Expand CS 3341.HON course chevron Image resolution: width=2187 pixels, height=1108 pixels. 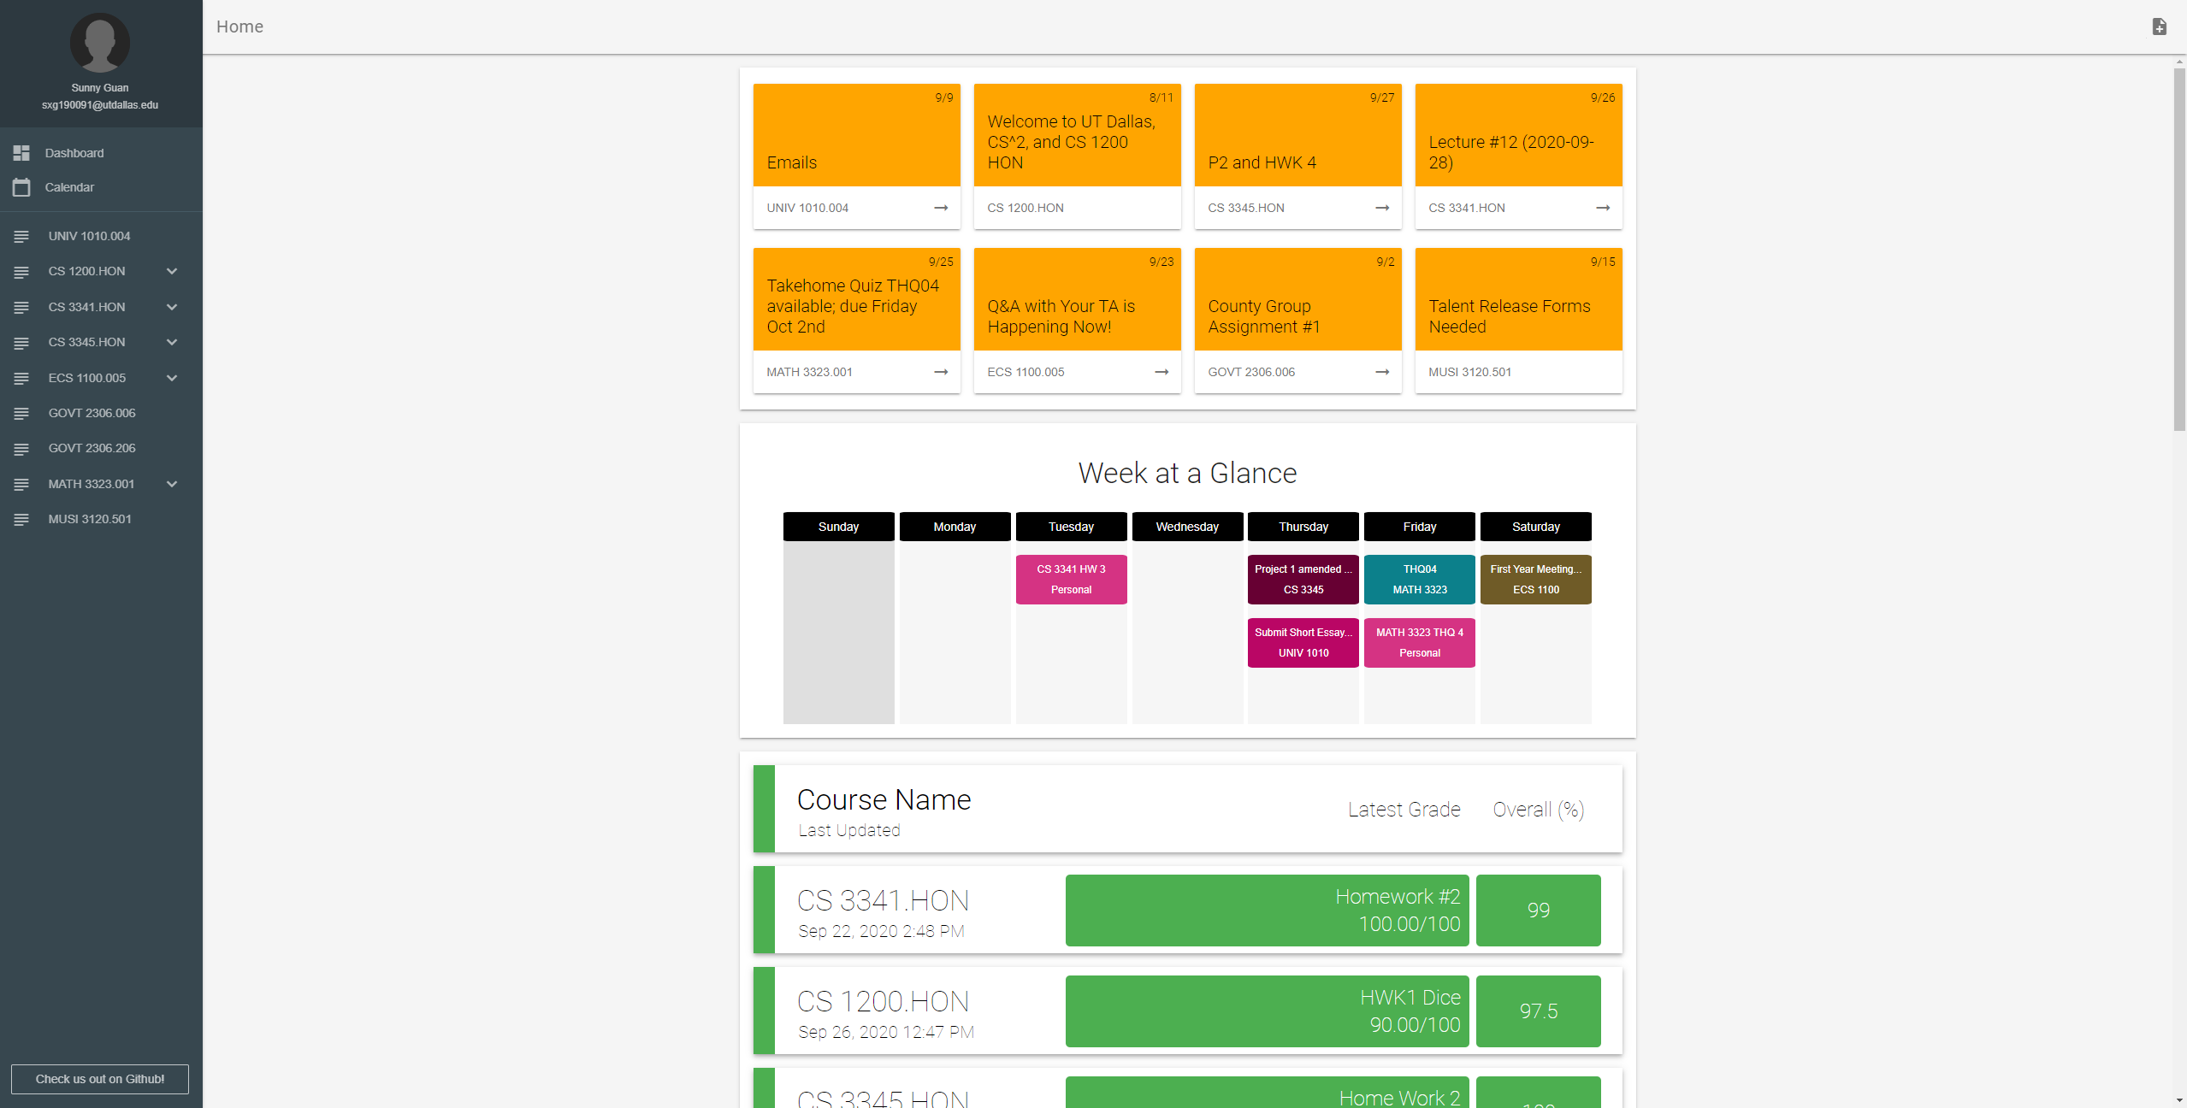tap(172, 307)
